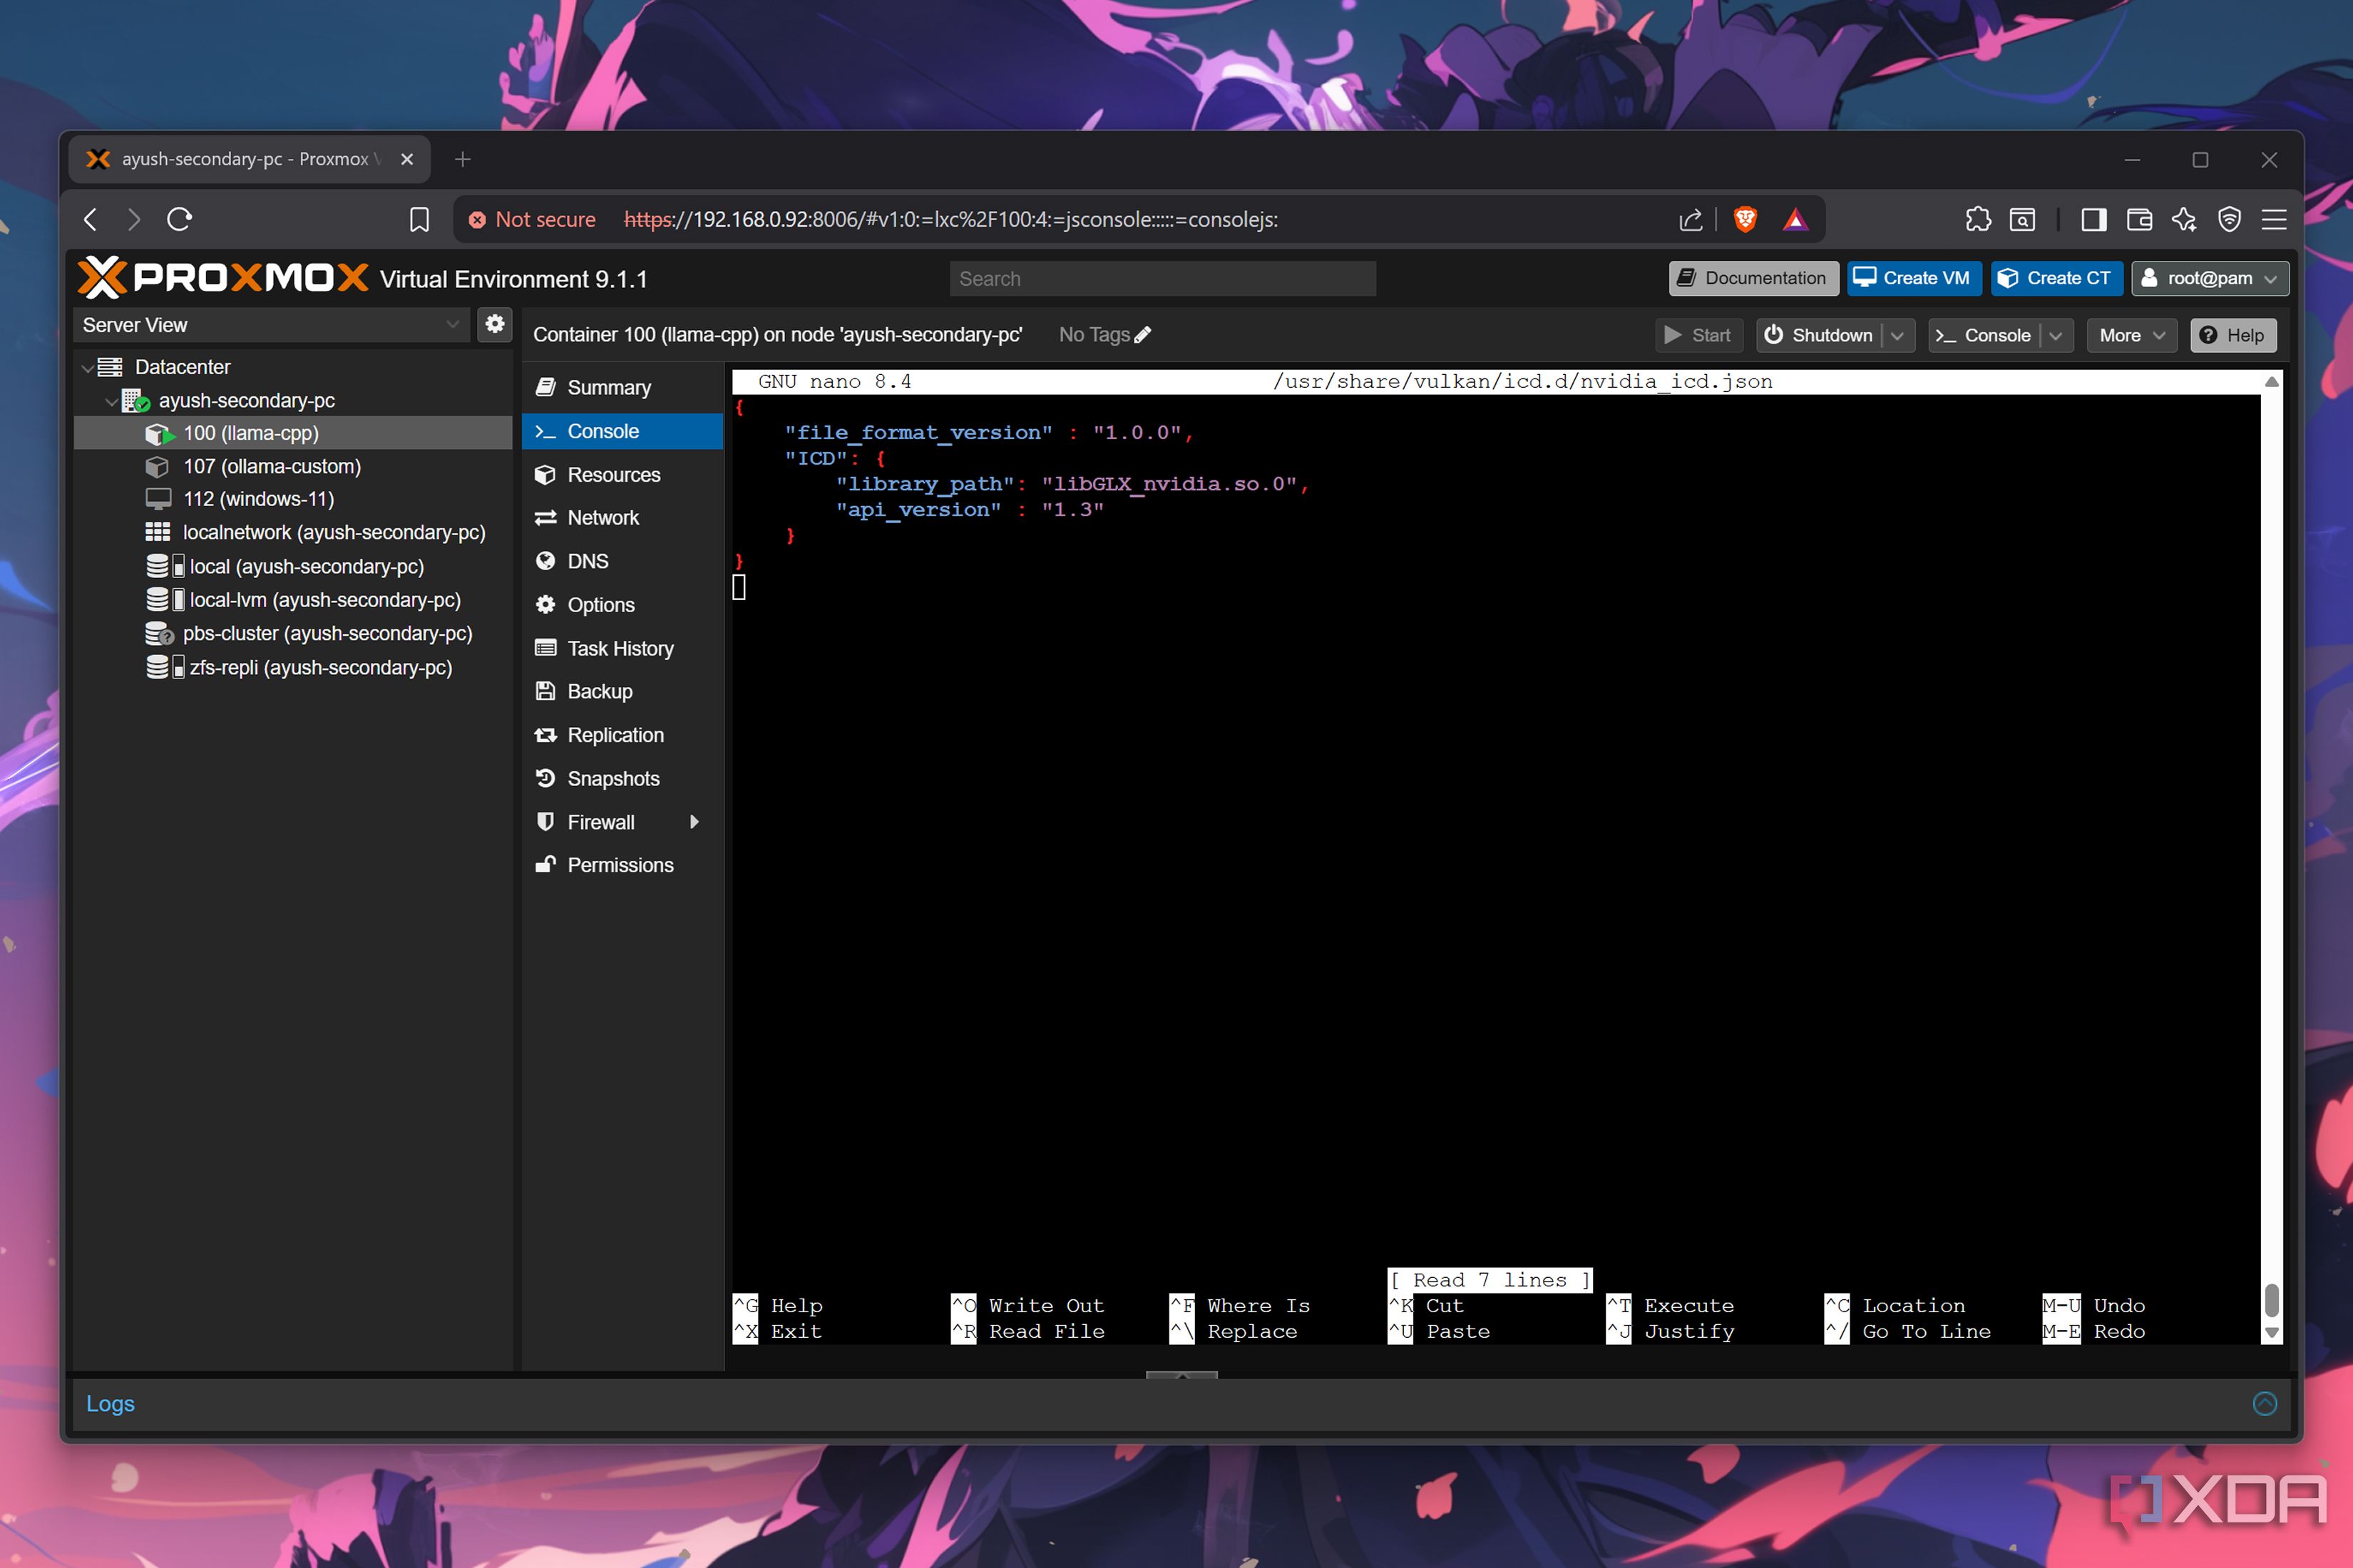Close the ayush-secondary-pc Proxmox tab

tap(407, 159)
